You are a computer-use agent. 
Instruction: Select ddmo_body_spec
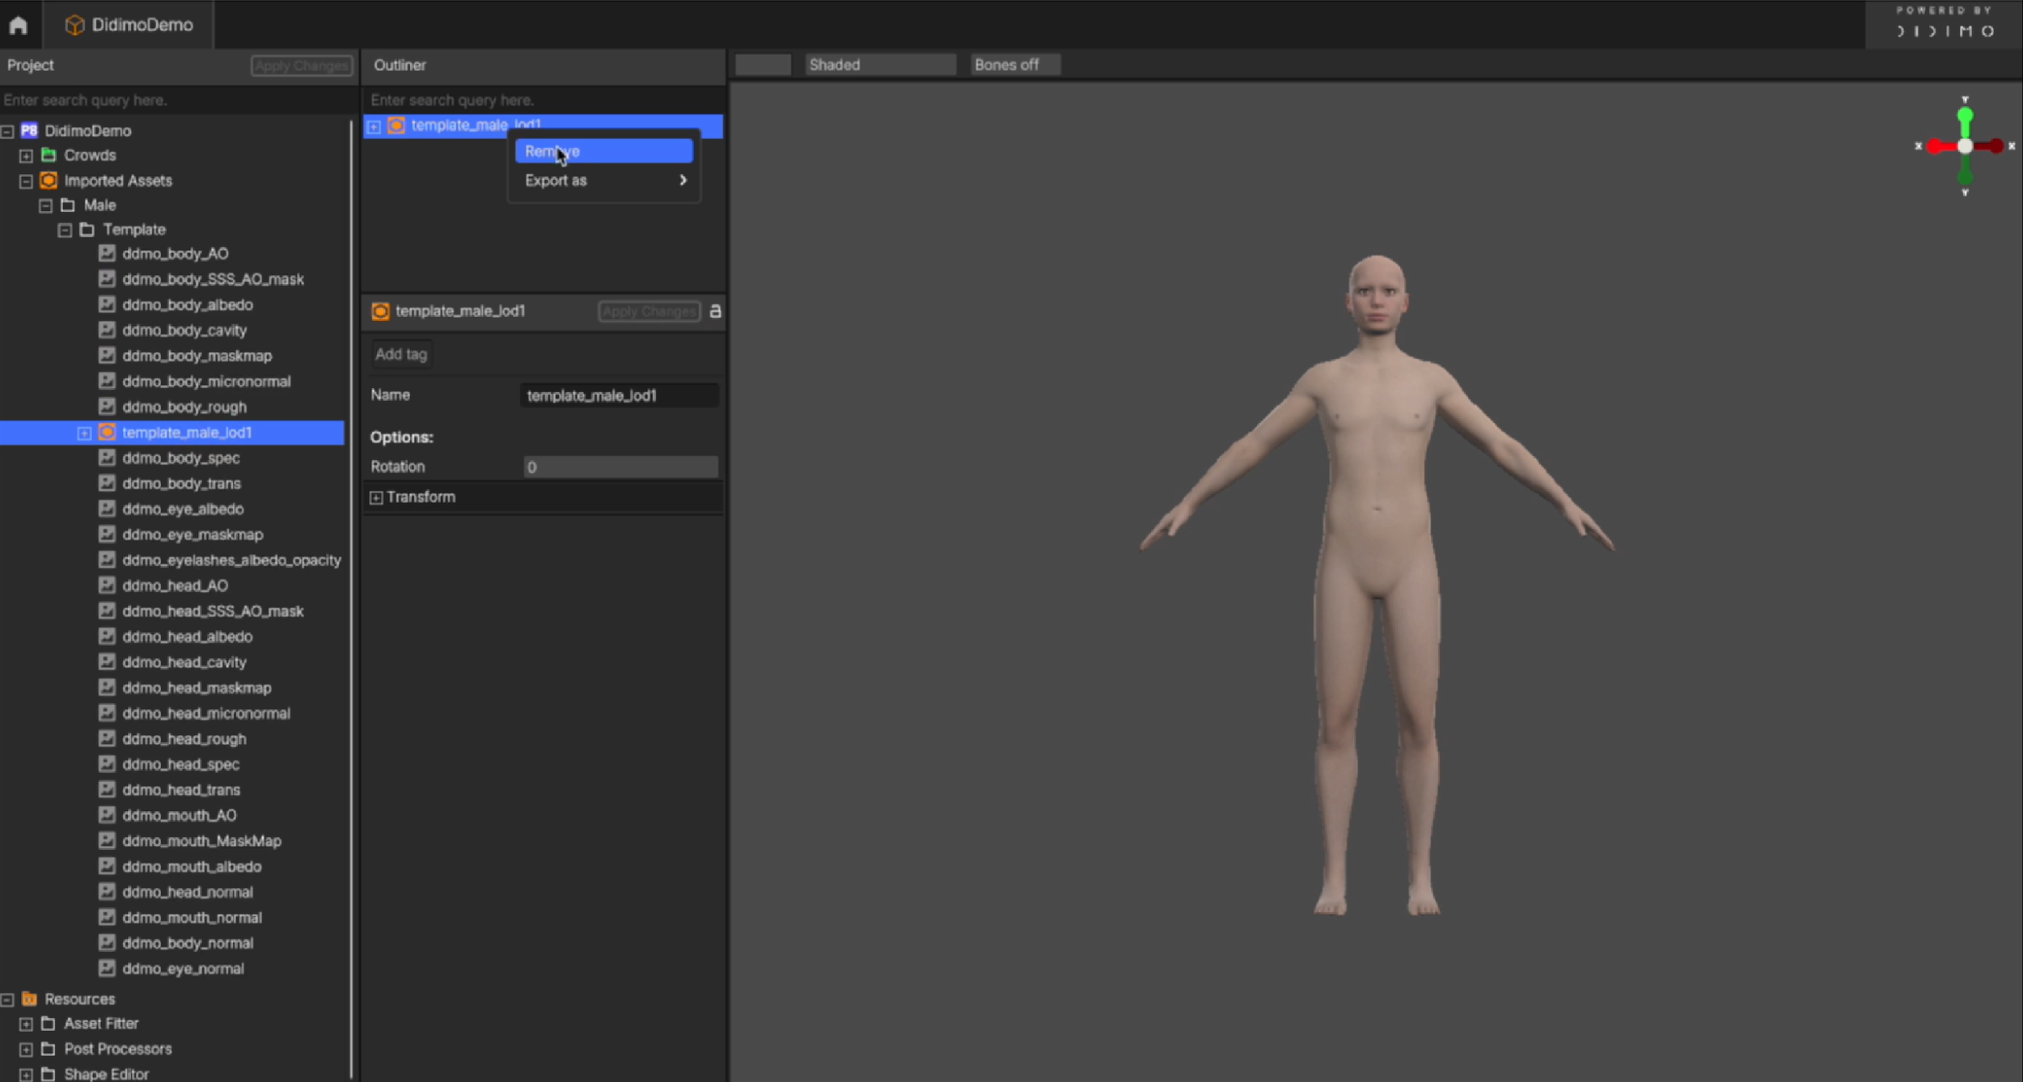pos(181,458)
